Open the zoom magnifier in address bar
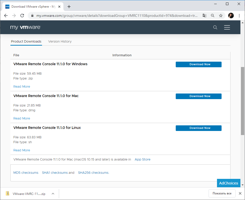Screen dimensions: 245x200 pyautogui.click(x=212, y=16)
